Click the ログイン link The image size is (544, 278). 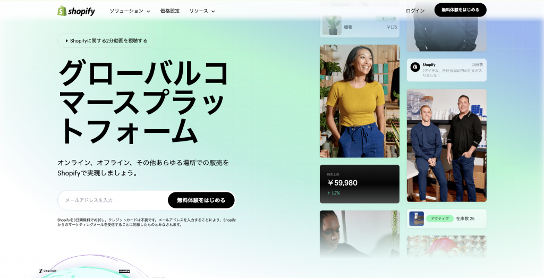coord(415,11)
